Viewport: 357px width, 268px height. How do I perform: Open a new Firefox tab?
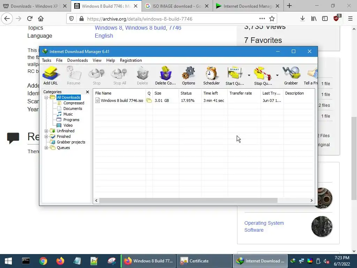pos(289,6)
